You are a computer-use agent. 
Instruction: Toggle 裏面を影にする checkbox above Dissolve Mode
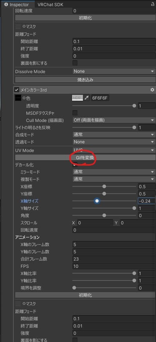(75, 63)
